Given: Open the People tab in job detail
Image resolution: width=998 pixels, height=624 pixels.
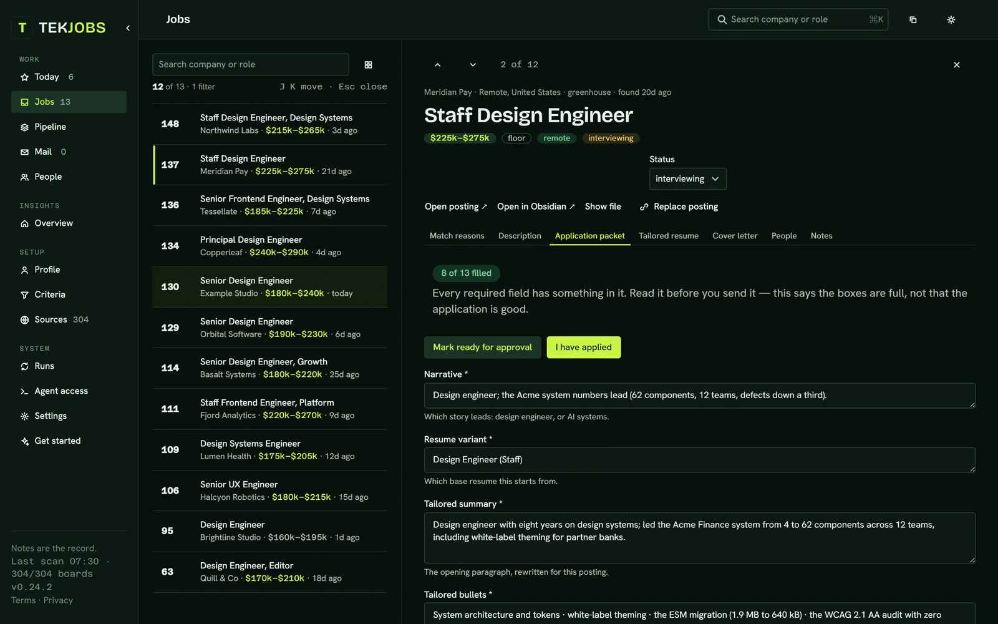Looking at the screenshot, I should point(784,236).
